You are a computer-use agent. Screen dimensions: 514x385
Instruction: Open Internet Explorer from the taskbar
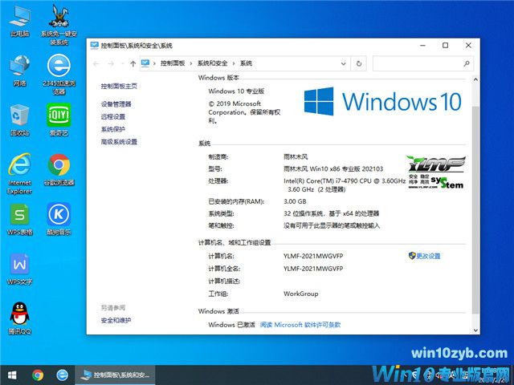pos(63,375)
